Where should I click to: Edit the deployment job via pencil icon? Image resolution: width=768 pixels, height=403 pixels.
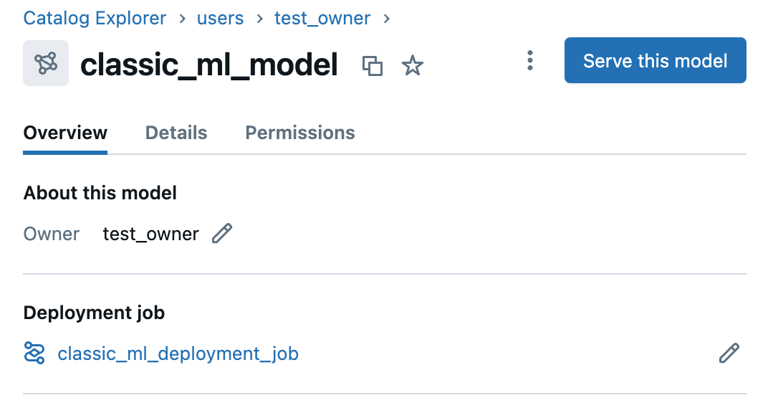pyautogui.click(x=729, y=353)
